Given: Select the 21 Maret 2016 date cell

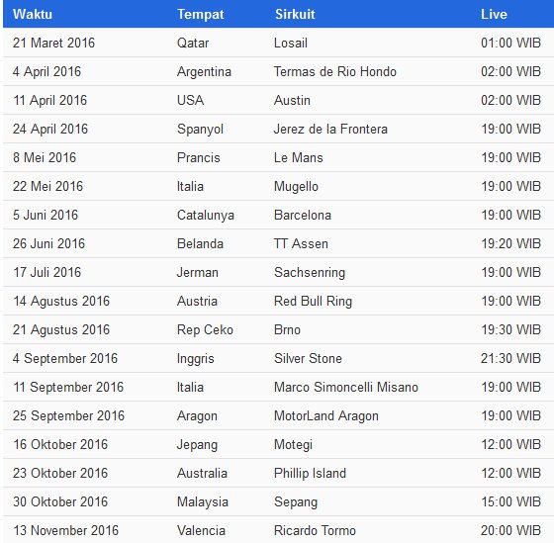Looking at the screenshot, I should pyautogui.click(x=53, y=43).
